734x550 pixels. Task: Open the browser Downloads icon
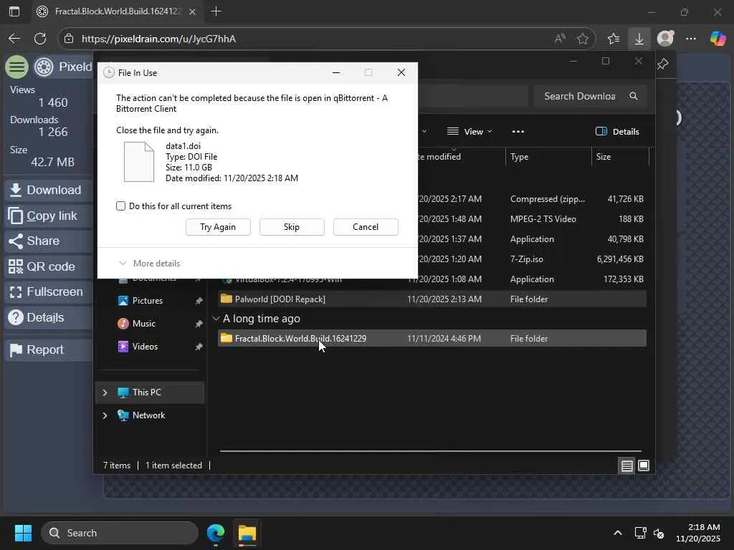639,39
